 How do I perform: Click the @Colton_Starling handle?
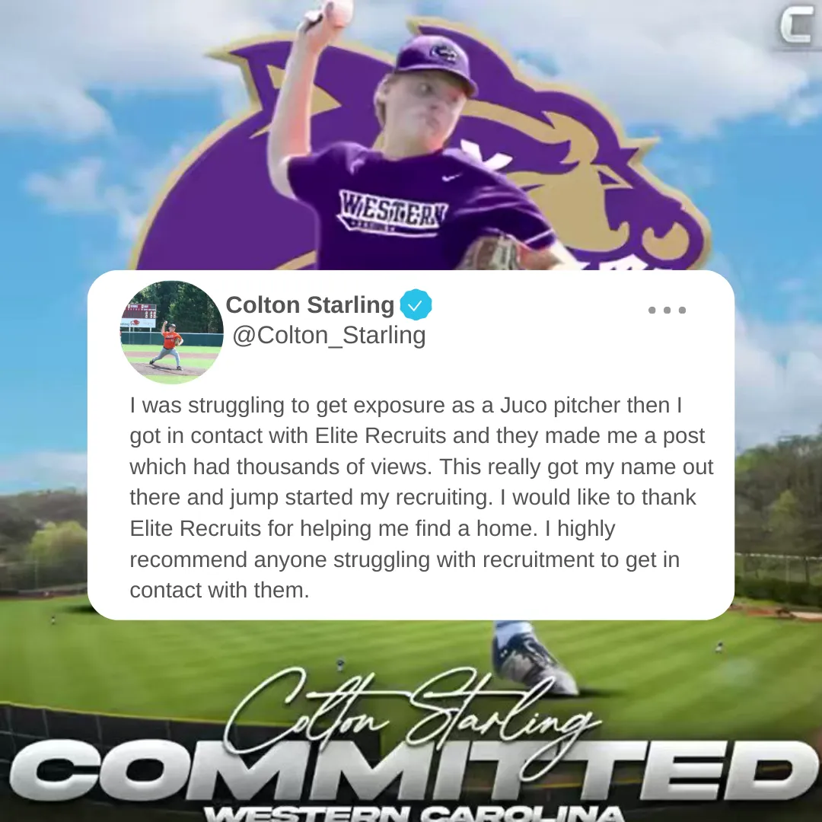pyautogui.click(x=329, y=336)
